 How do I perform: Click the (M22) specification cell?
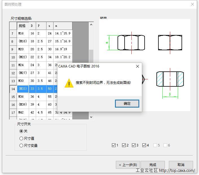coord(23,57)
